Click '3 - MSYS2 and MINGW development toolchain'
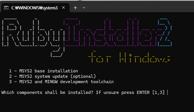This screenshot has height=112, width=194. pyautogui.click(x=61, y=82)
